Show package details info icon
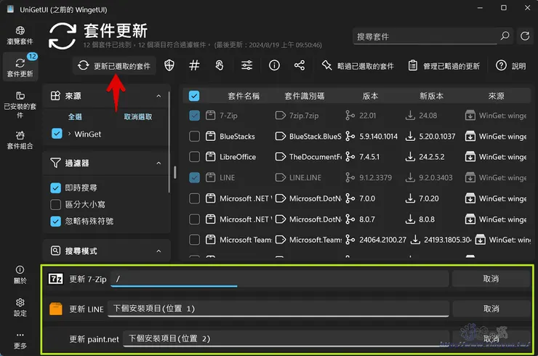Image resolution: width=538 pixels, height=356 pixels. (274, 65)
